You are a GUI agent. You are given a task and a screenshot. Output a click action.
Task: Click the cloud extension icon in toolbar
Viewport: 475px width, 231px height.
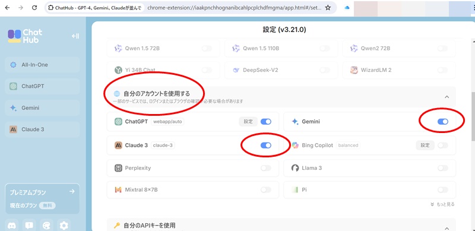point(347,8)
